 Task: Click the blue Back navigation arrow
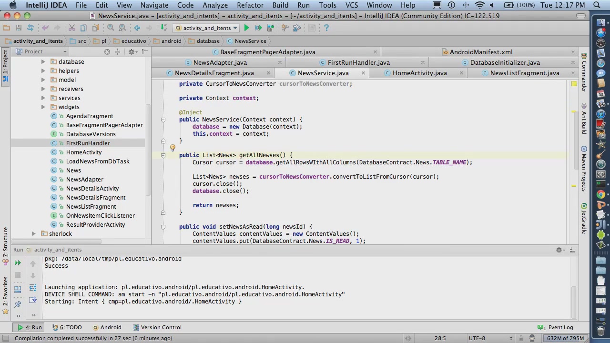tap(137, 28)
